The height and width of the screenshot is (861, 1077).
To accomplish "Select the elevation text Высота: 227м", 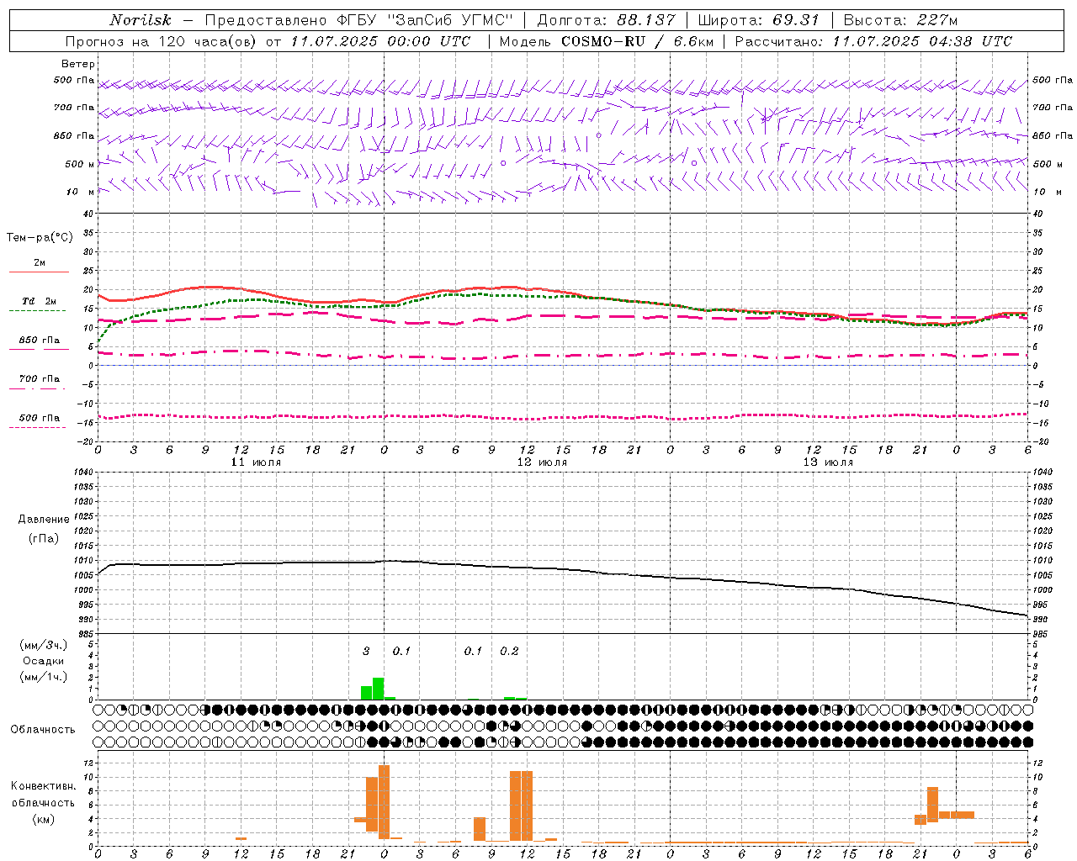I will point(900,20).
